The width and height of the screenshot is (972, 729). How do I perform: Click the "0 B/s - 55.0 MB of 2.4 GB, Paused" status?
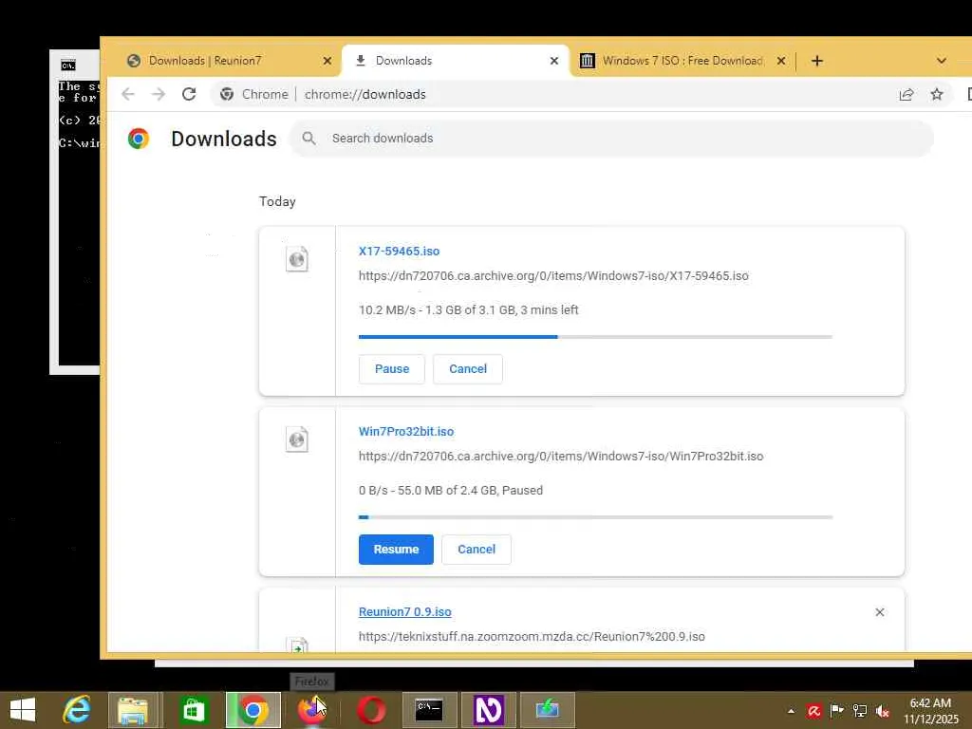[x=451, y=491]
